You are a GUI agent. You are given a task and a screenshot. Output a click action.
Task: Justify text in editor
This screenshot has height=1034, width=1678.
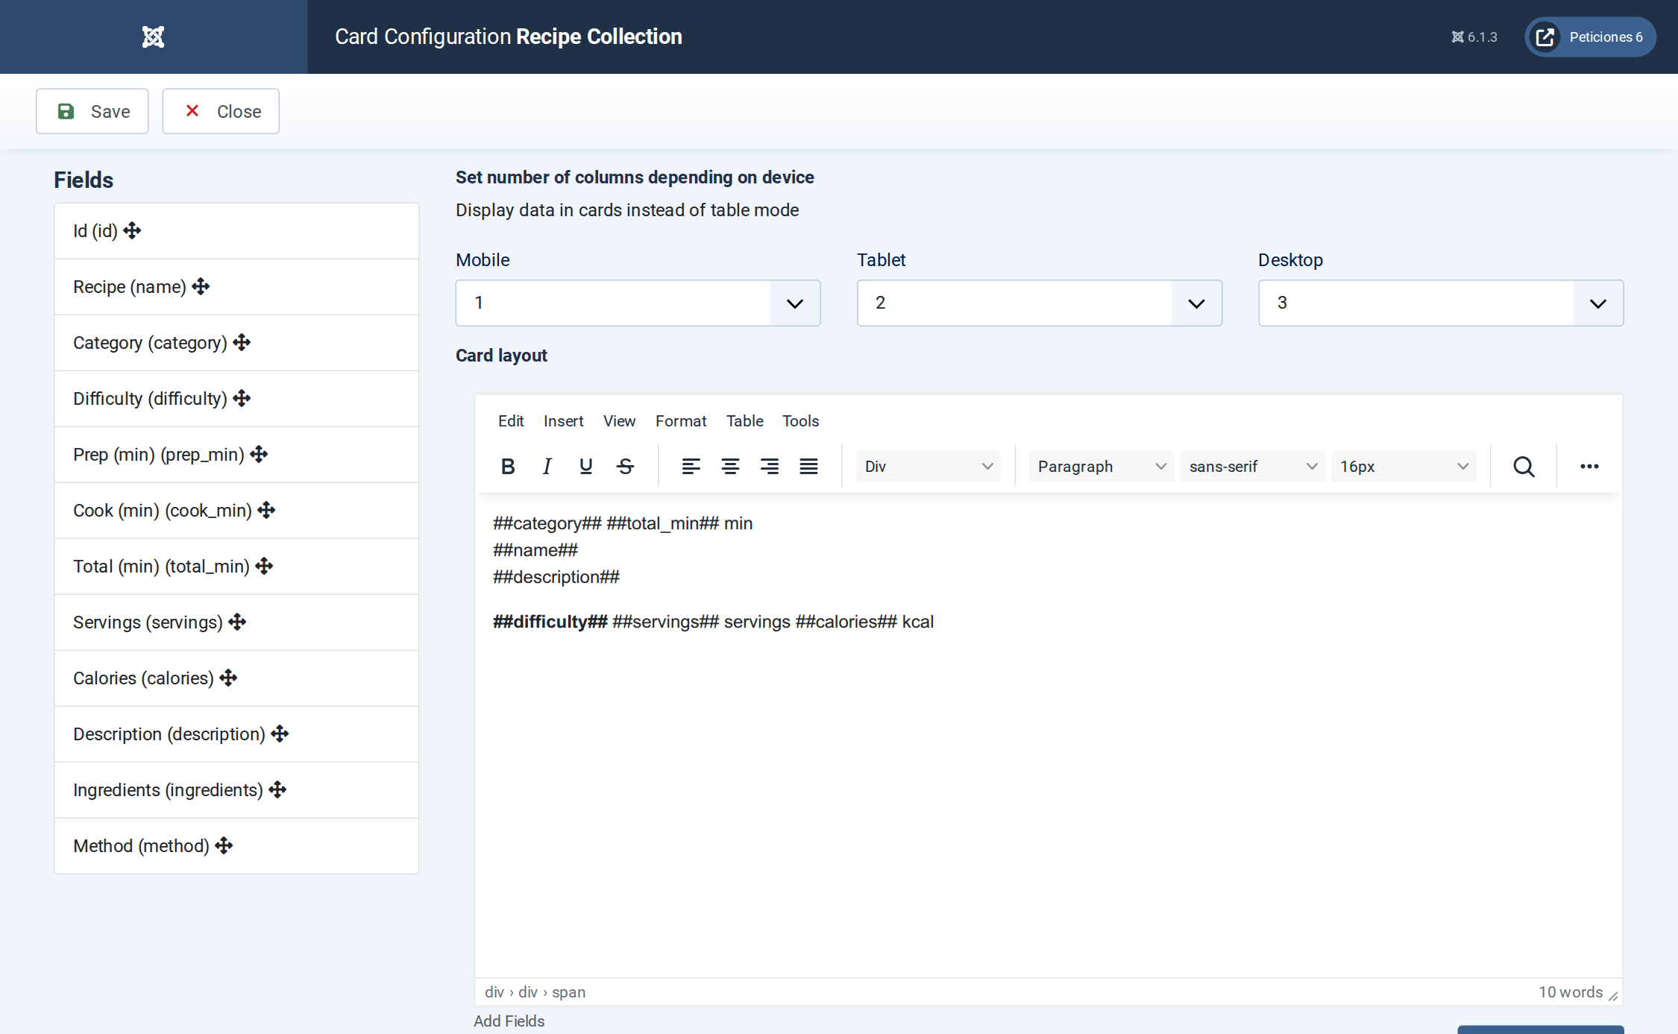808,467
